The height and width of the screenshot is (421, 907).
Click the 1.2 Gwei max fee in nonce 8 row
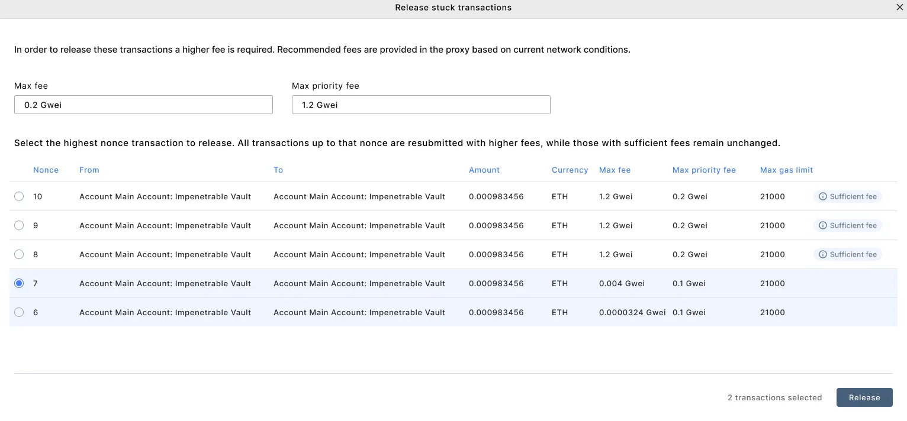click(x=616, y=254)
